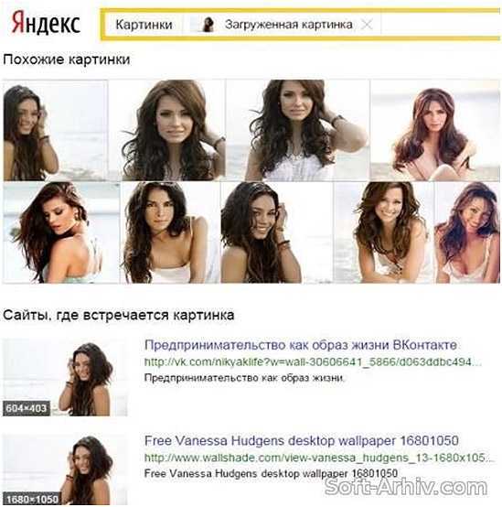The height and width of the screenshot is (507, 502).
Task: Open first similar image in top row
Action: [55, 130]
